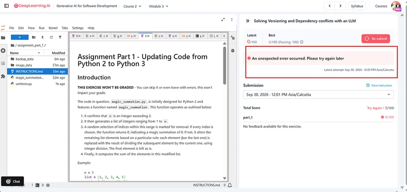Open the Kernel menu
The height and width of the screenshot is (192, 407).
pyautogui.click(x=53, y=28)
